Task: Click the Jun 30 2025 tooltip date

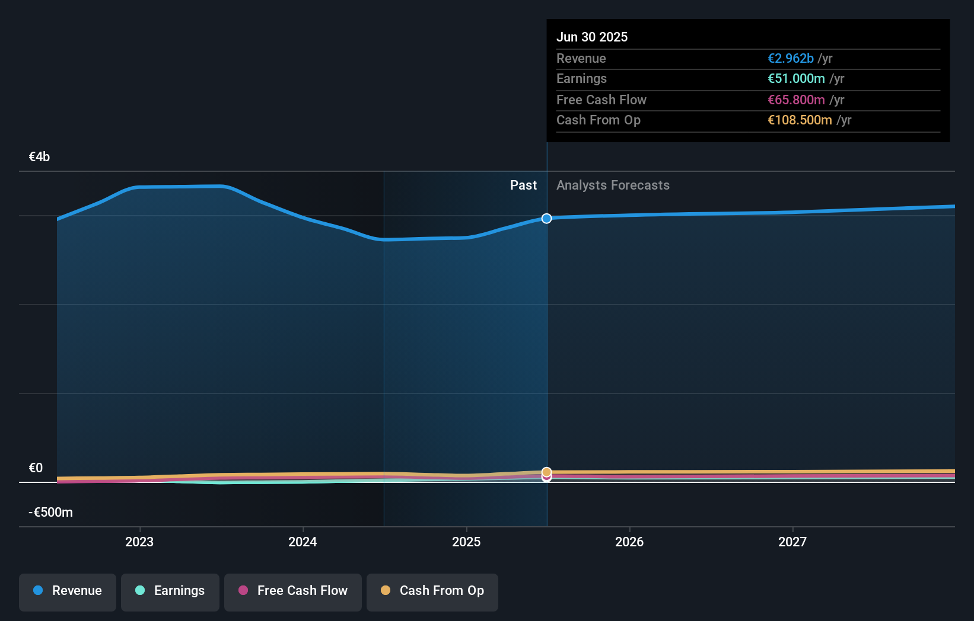Action: tap(592, 37)
